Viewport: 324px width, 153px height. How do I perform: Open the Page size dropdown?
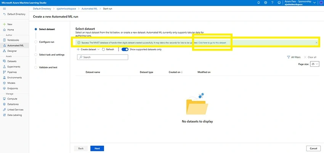(x=315, y=64)
